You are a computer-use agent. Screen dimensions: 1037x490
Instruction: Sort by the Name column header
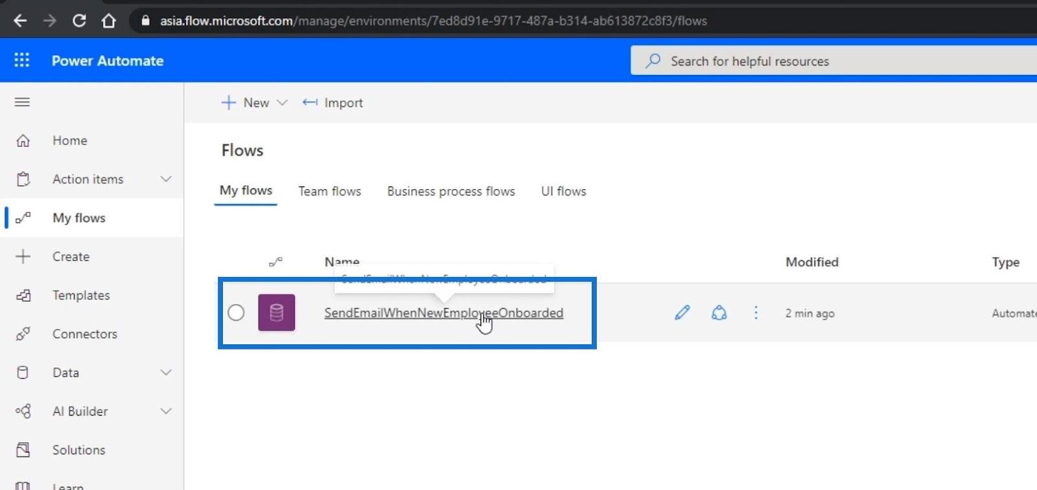coord(342,262)
